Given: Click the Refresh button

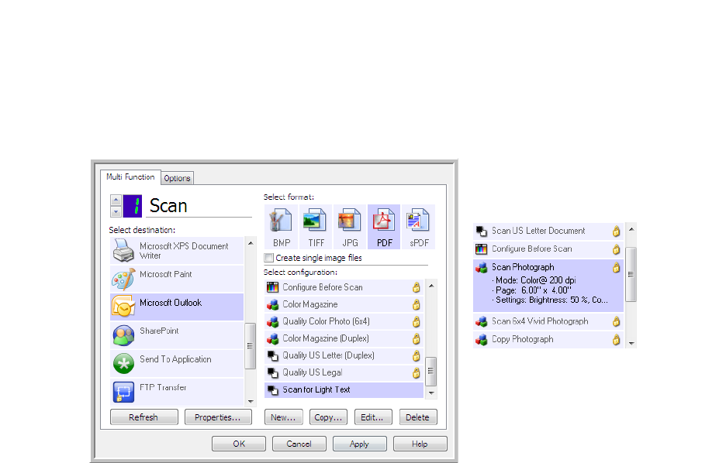Looking at the screenshot, I should click(x=144, y=417).
